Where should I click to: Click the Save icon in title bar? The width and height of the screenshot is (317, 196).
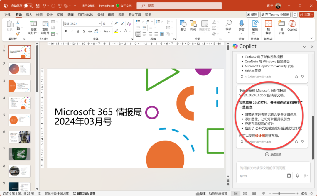tap(37, 6)
